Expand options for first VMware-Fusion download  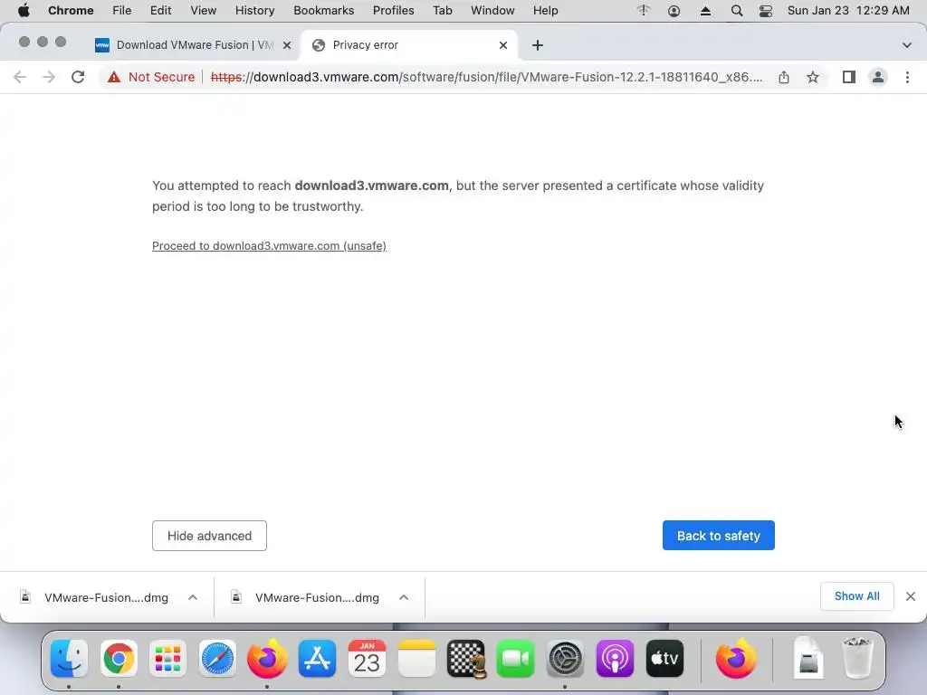coord(193,597)
